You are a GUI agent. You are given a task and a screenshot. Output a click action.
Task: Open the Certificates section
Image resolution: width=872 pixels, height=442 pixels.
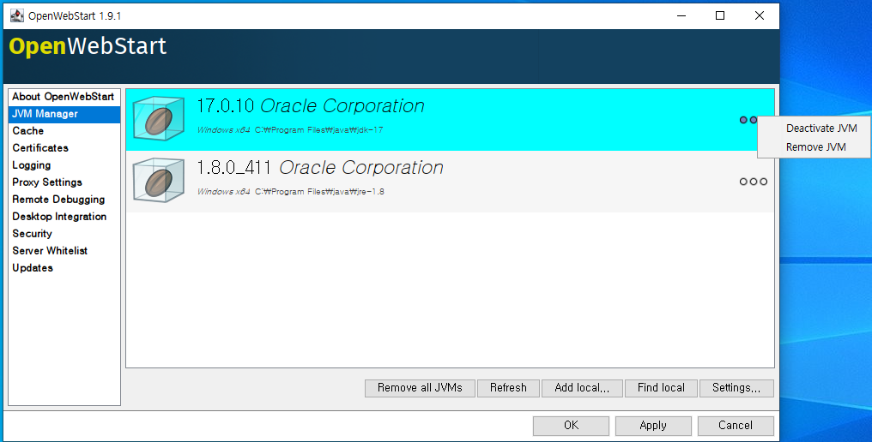pos(64,148)
